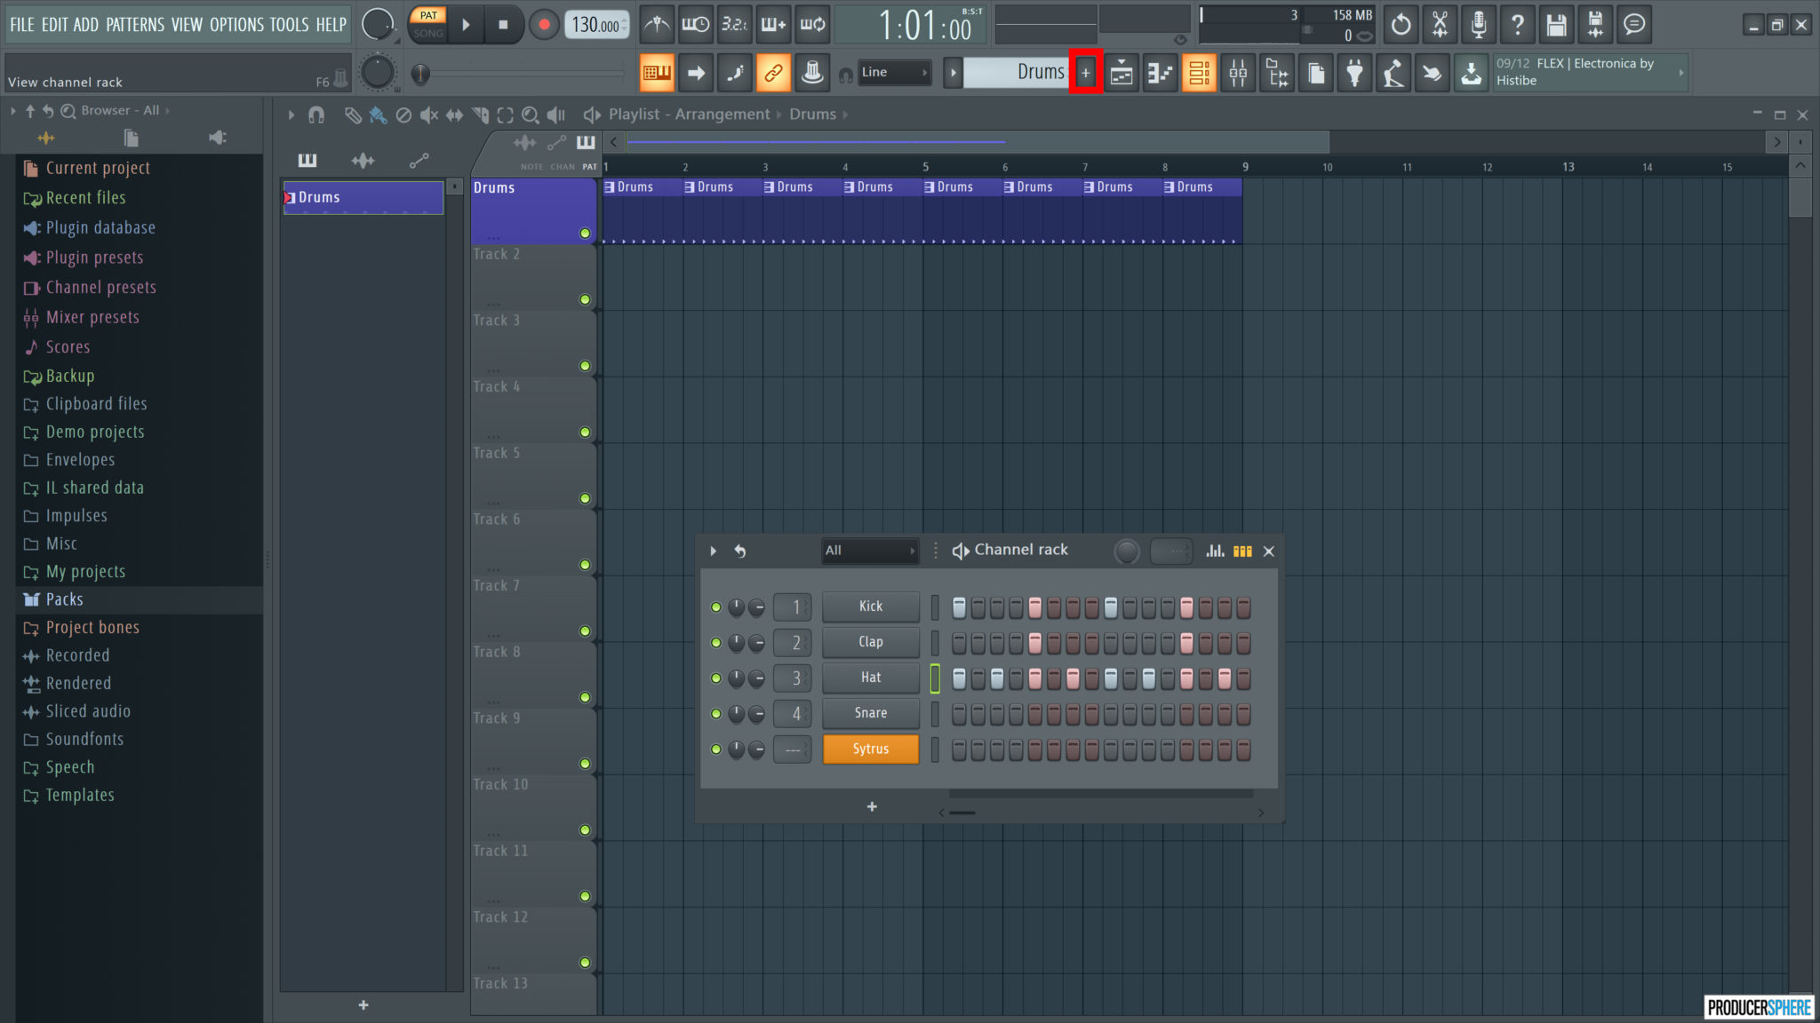Add a new channel with the plus button

click(871, 806)
